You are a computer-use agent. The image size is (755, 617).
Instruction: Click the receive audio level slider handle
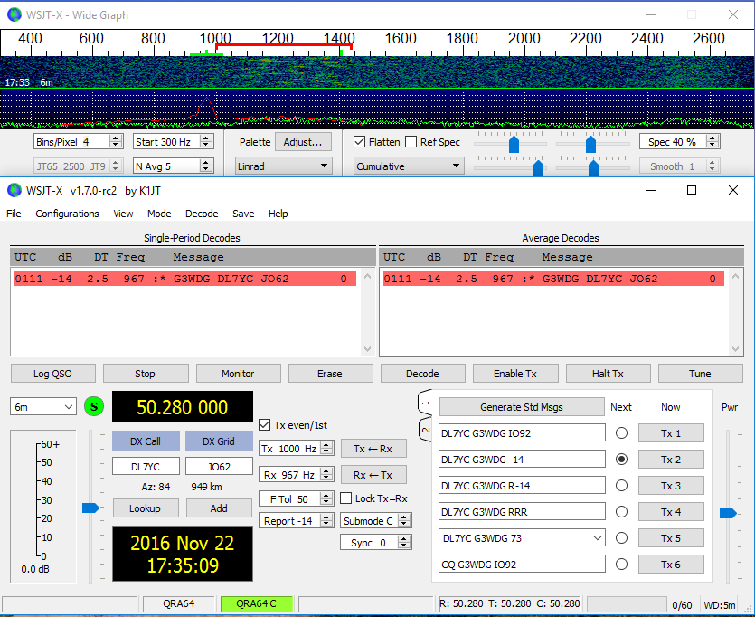tap(90, 508)
